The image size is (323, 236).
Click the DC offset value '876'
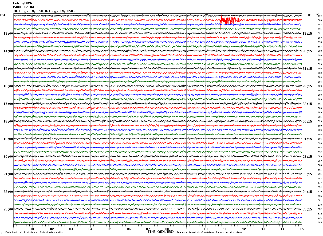[320, 196]
